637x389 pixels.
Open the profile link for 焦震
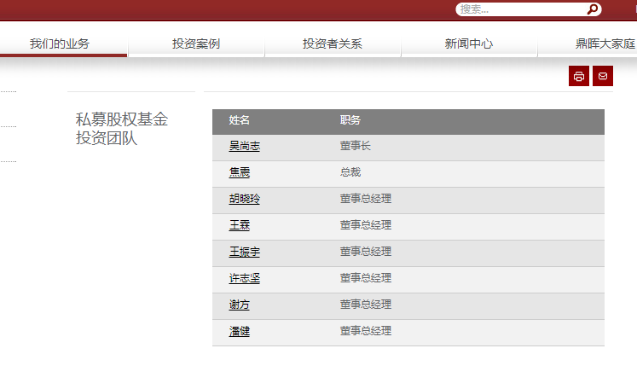pyautogui.click(x=240, y=172)
